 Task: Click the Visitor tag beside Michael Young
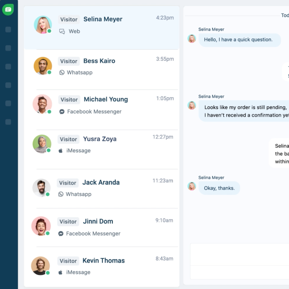[x=69, y=100]
